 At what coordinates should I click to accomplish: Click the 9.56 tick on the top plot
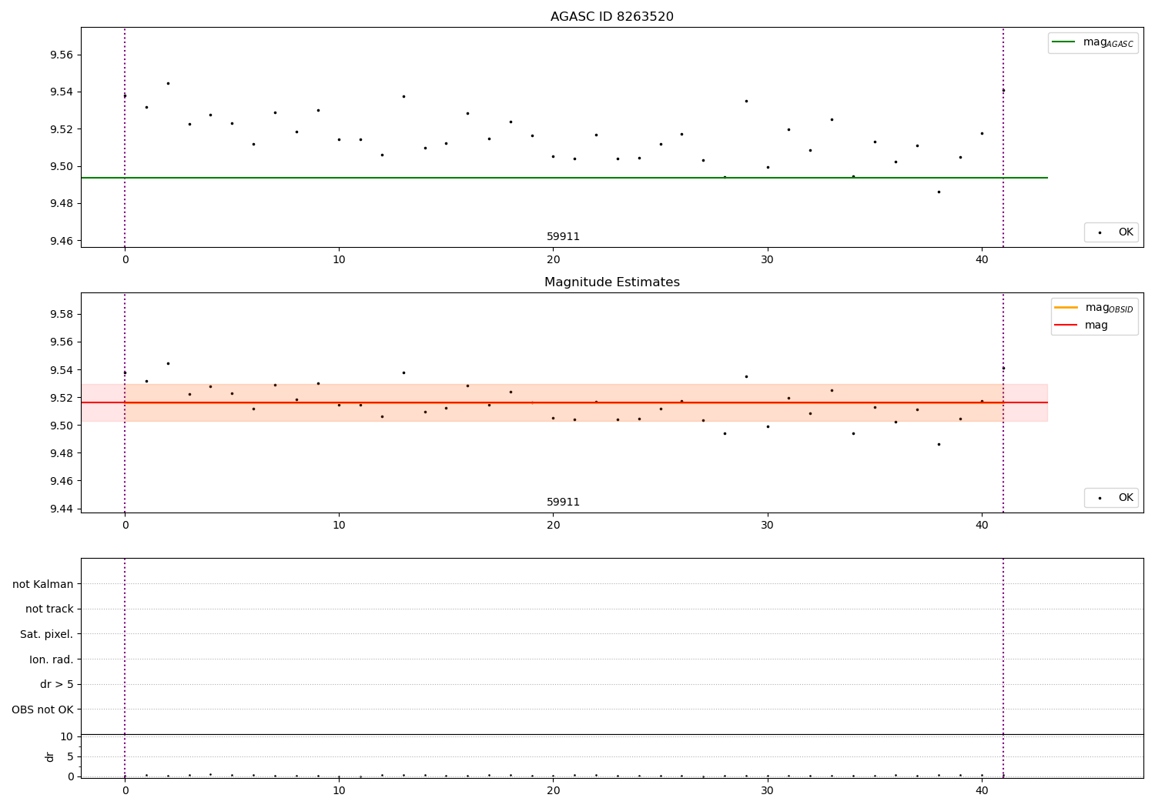tap(62, 55)
